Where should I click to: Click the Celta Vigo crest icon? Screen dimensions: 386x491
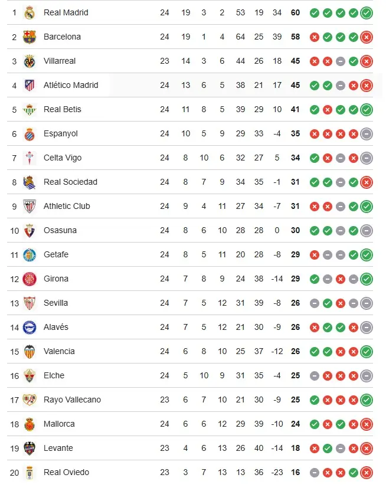30,158
